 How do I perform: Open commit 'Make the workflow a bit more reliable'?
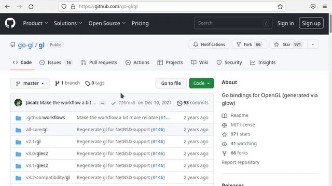pos(117,118)
